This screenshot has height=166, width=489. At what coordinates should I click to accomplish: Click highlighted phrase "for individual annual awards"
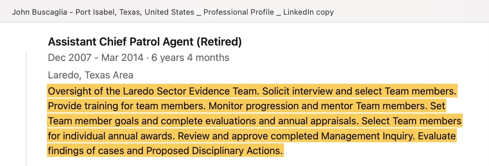[x=110, y=136]
